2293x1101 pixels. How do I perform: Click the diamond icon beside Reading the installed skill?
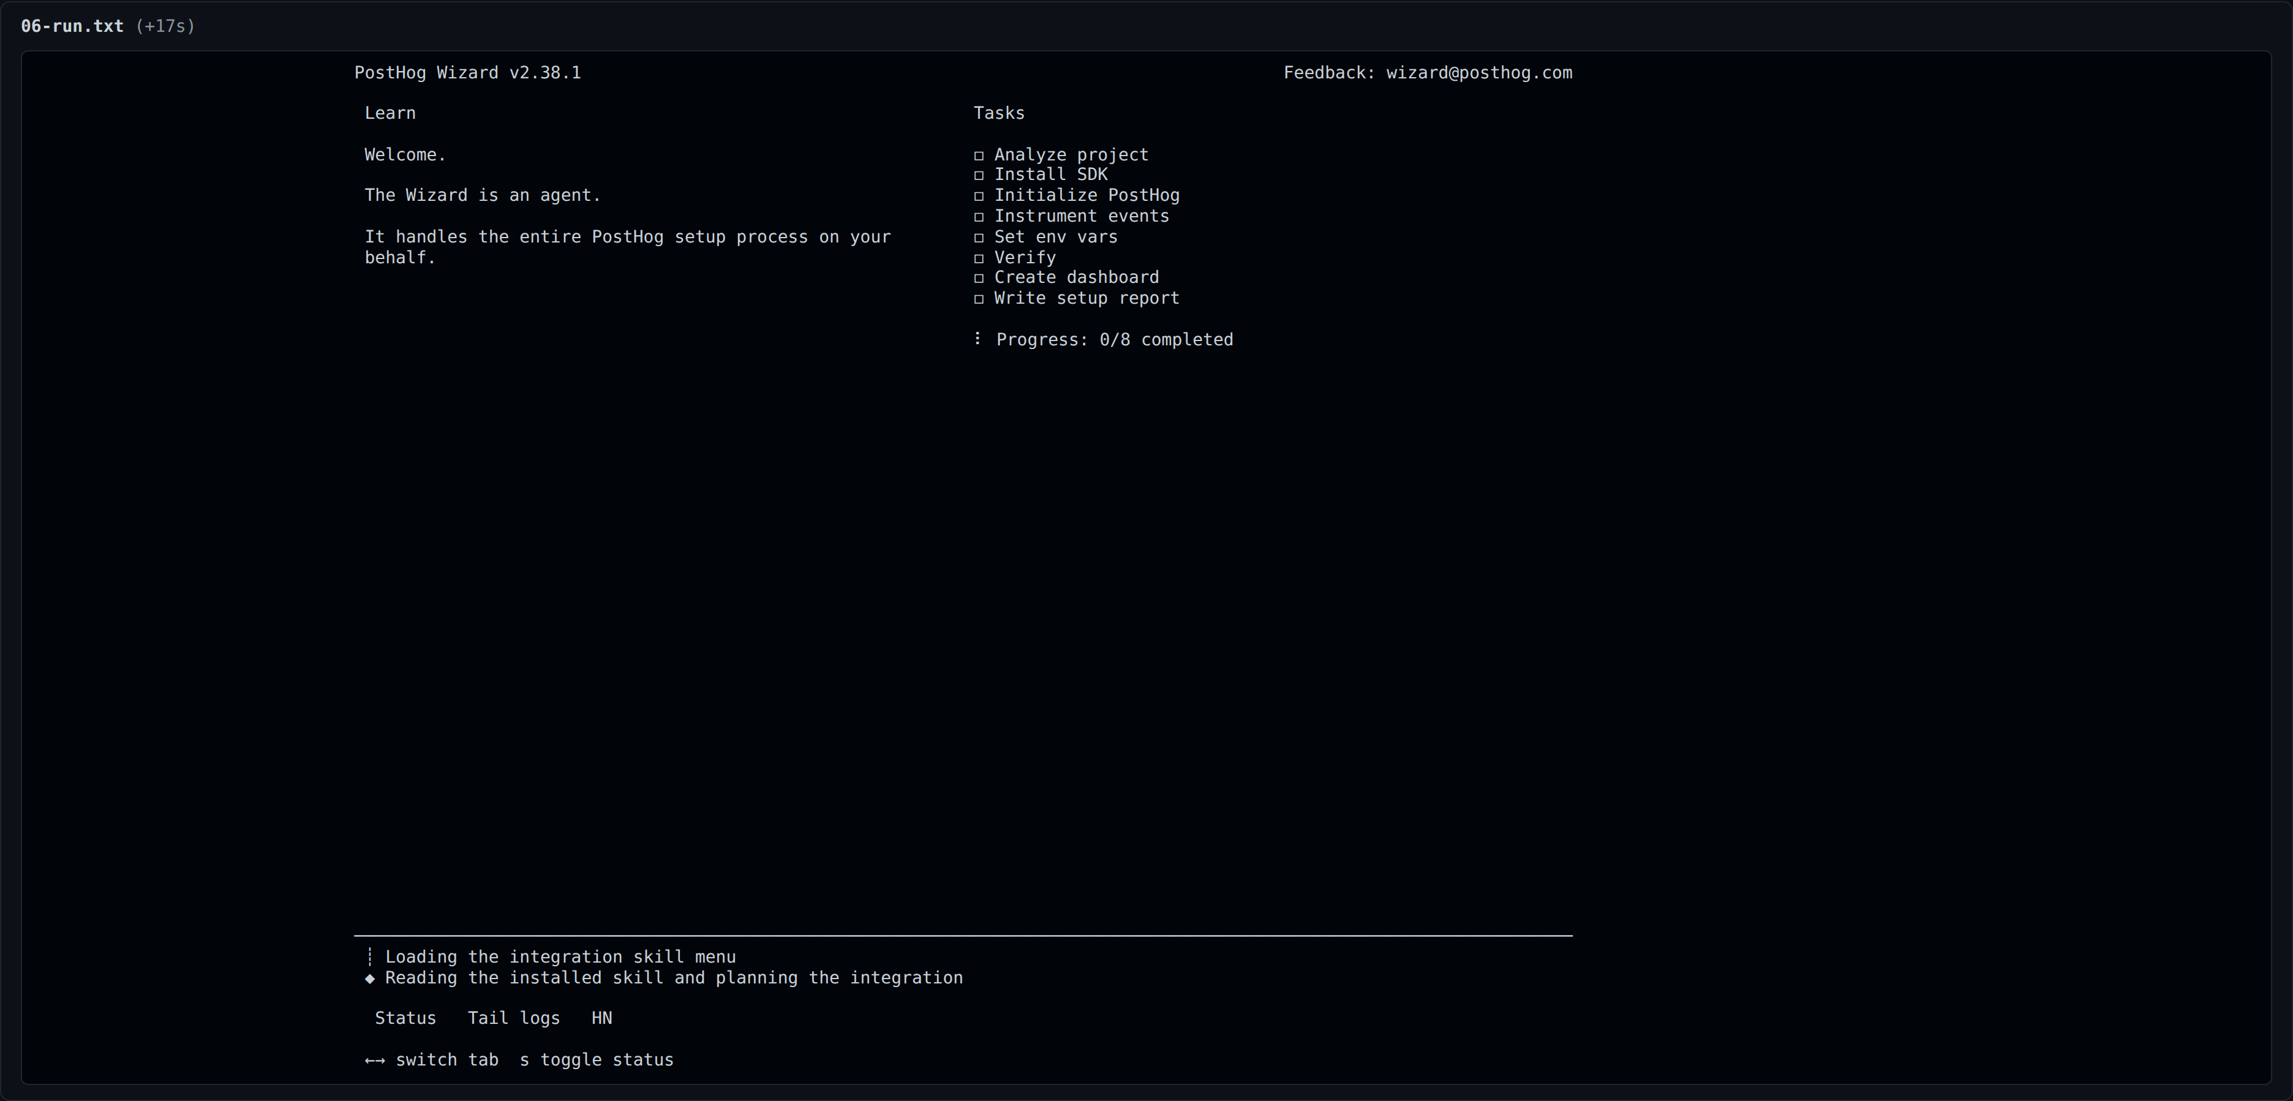369,978
